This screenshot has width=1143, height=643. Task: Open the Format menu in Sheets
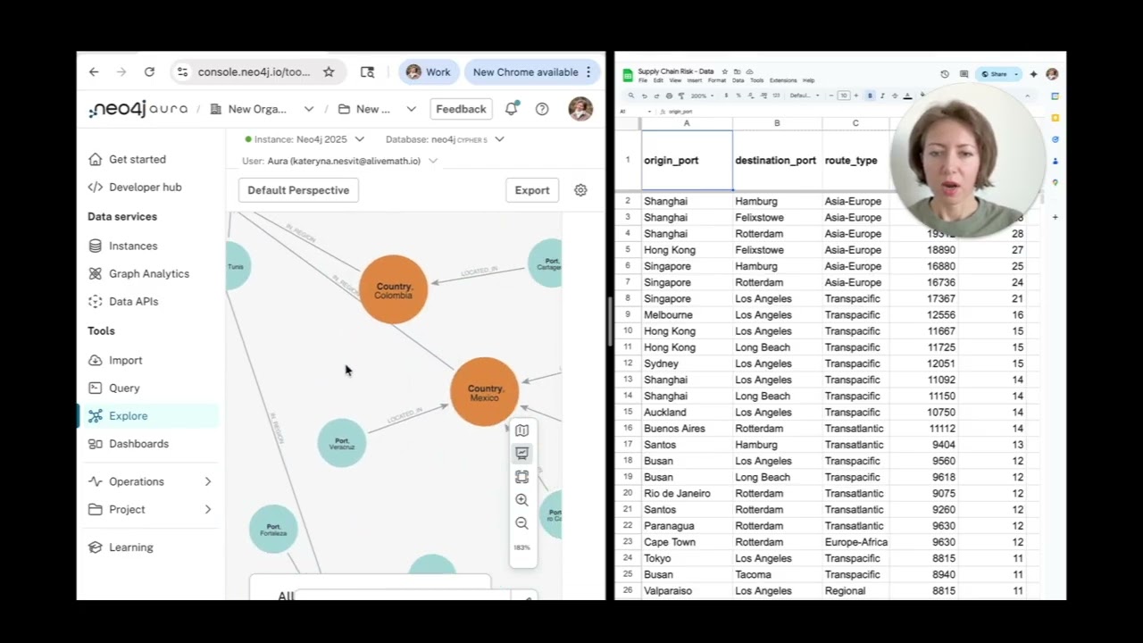pyautogui.click(x=717, y=80)
